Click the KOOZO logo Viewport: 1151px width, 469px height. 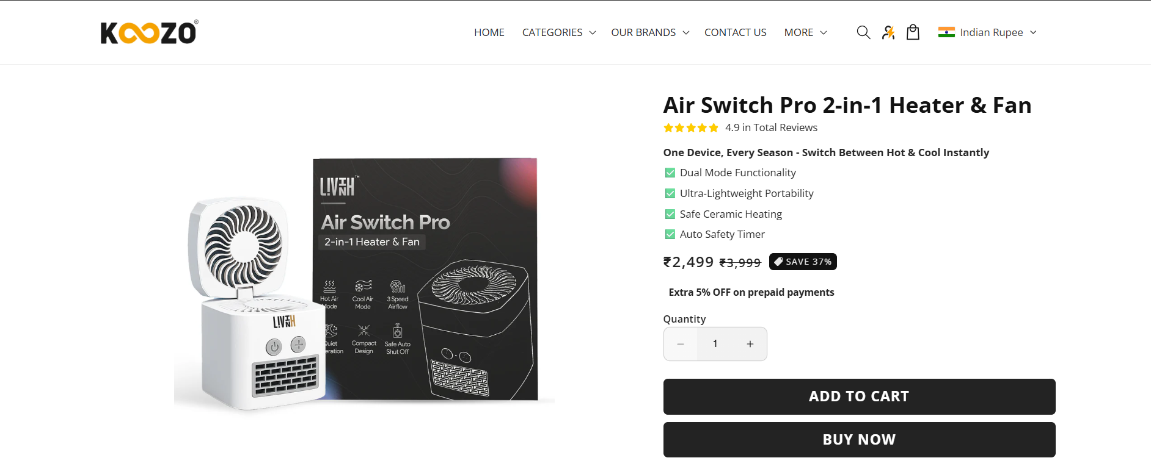pyautogui.click(x=150, y=32)
